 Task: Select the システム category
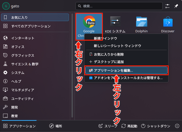pos(35,73)
